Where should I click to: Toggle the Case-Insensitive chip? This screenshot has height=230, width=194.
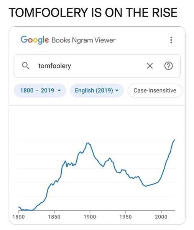155,90
